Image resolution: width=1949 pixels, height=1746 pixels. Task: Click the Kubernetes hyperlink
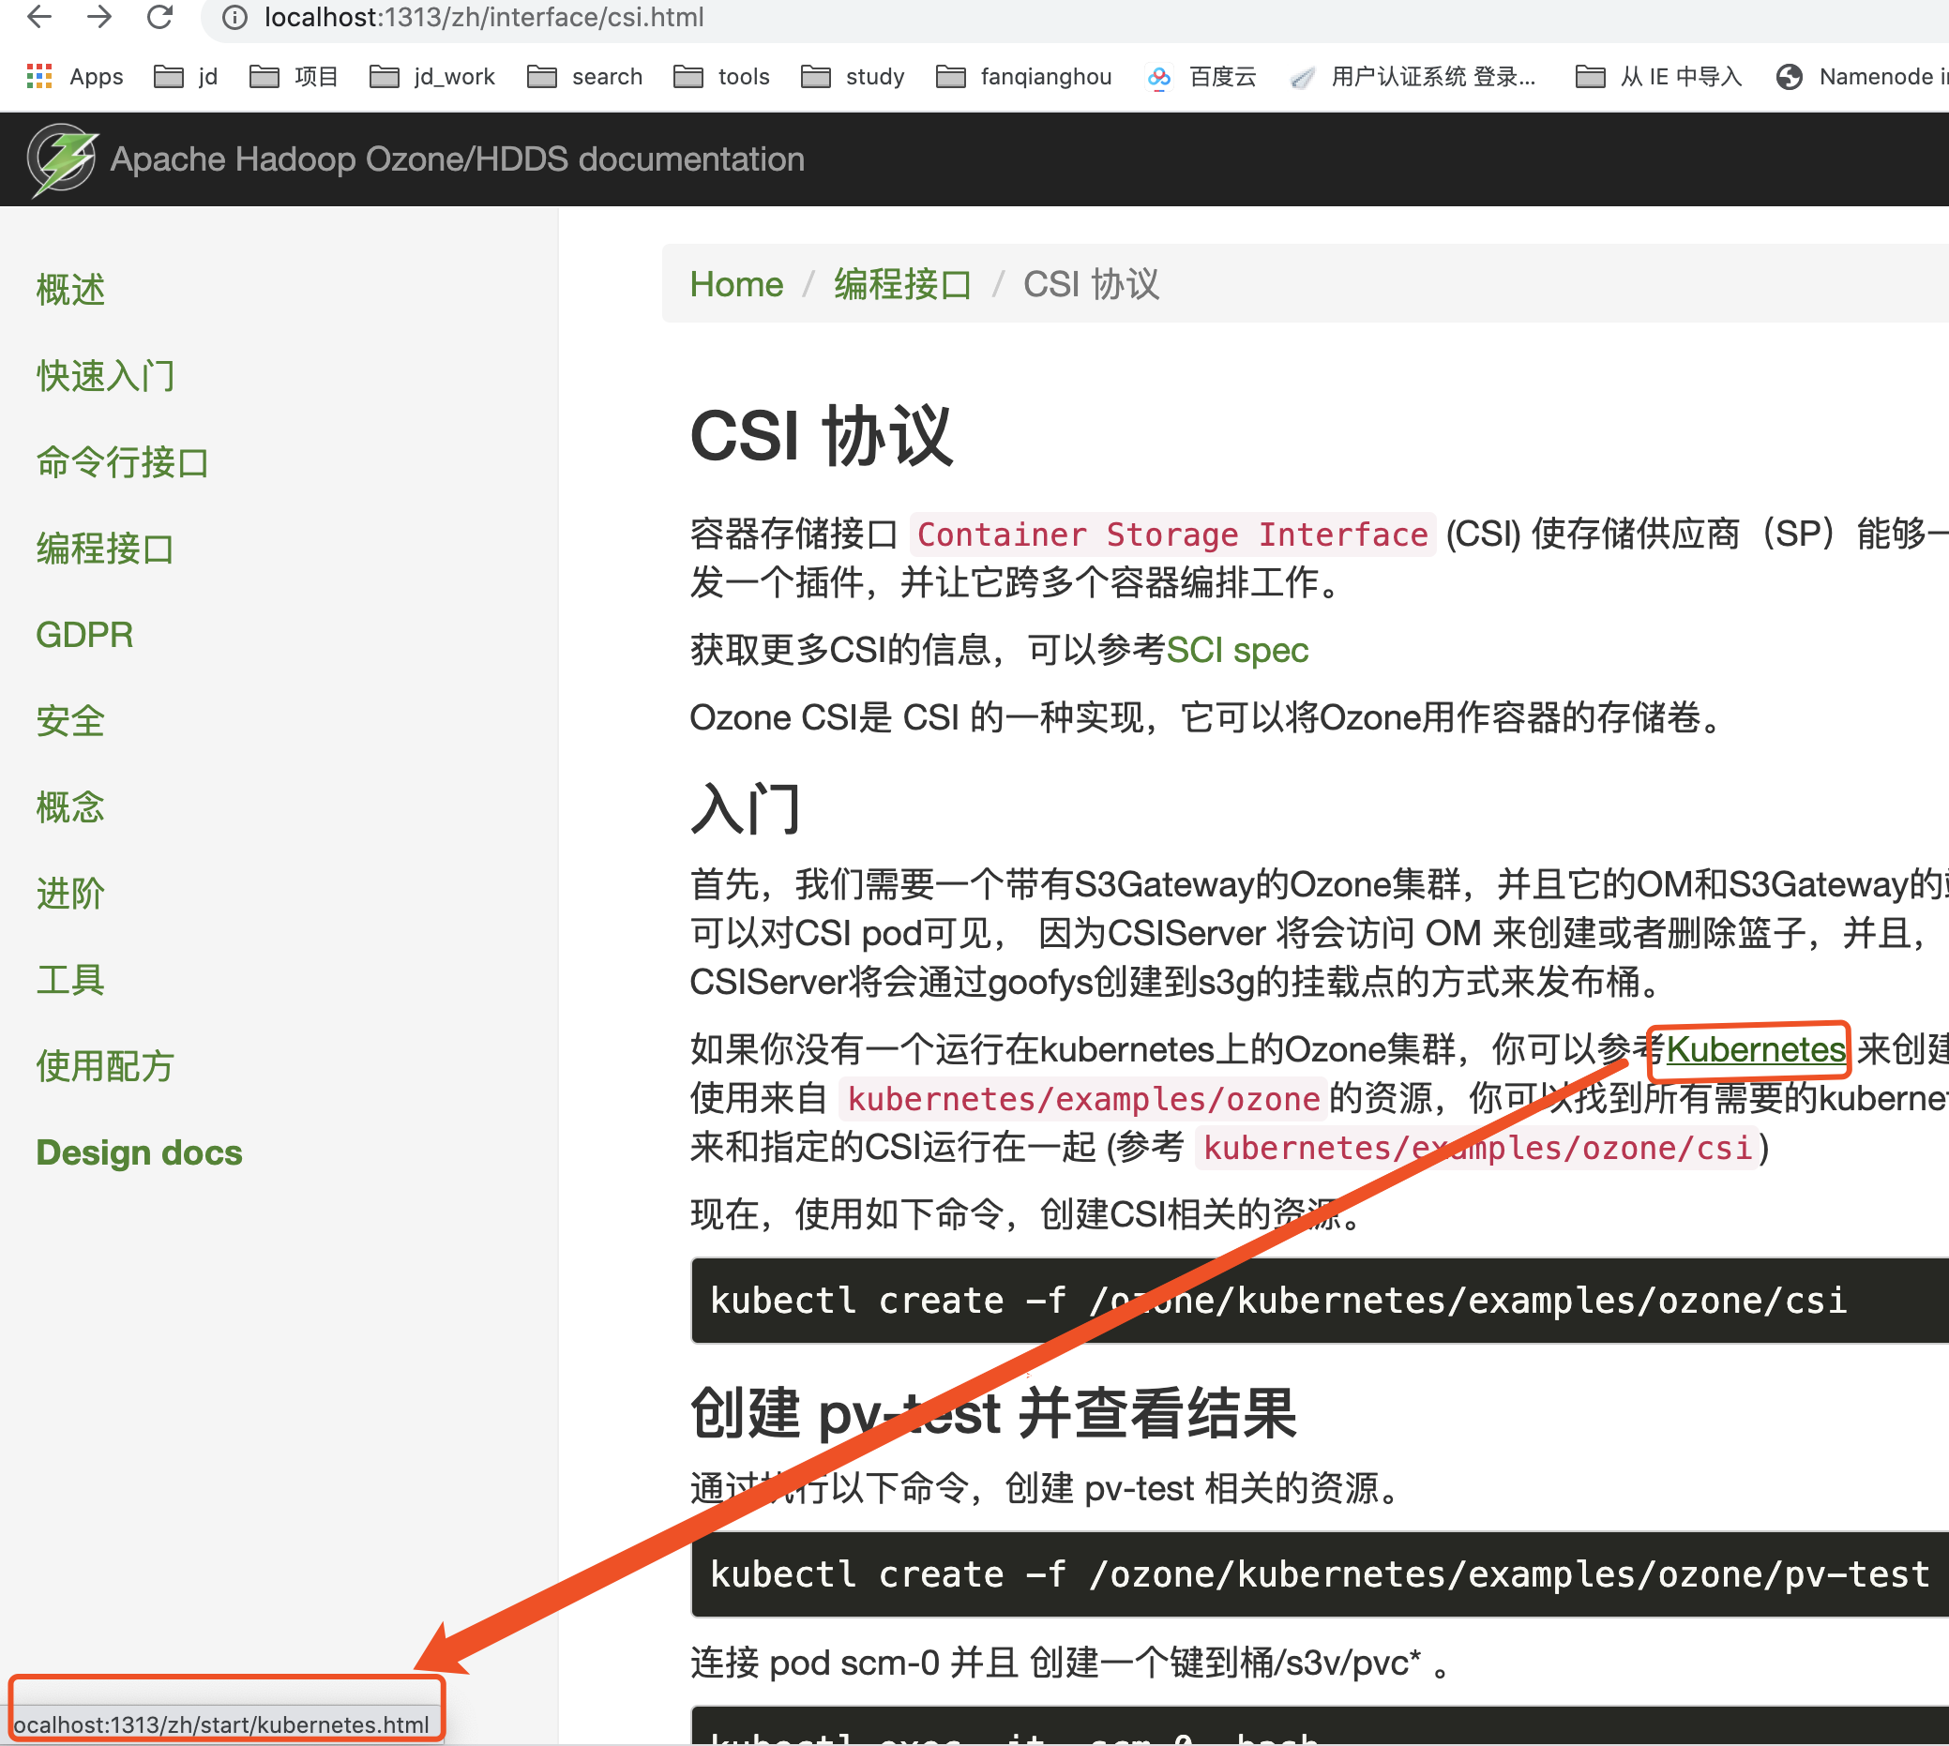pyautogui.click(x=1755, y=1048)
